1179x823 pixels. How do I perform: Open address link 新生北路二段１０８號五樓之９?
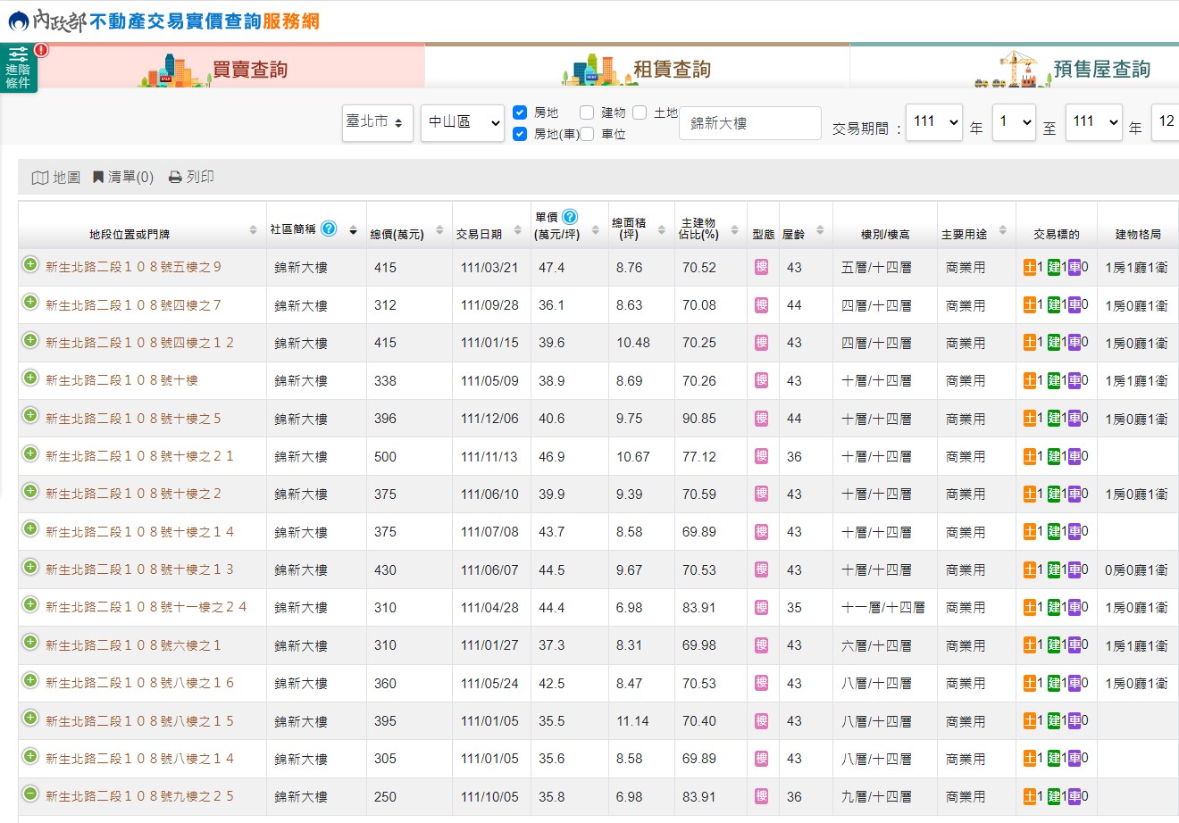[x=133, y=267]
